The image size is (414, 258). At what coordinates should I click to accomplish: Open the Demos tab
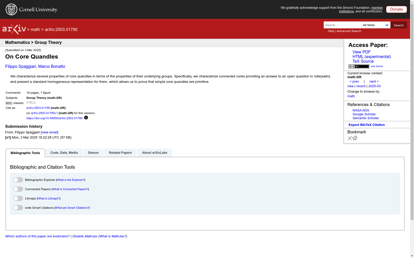pos(93,153)
